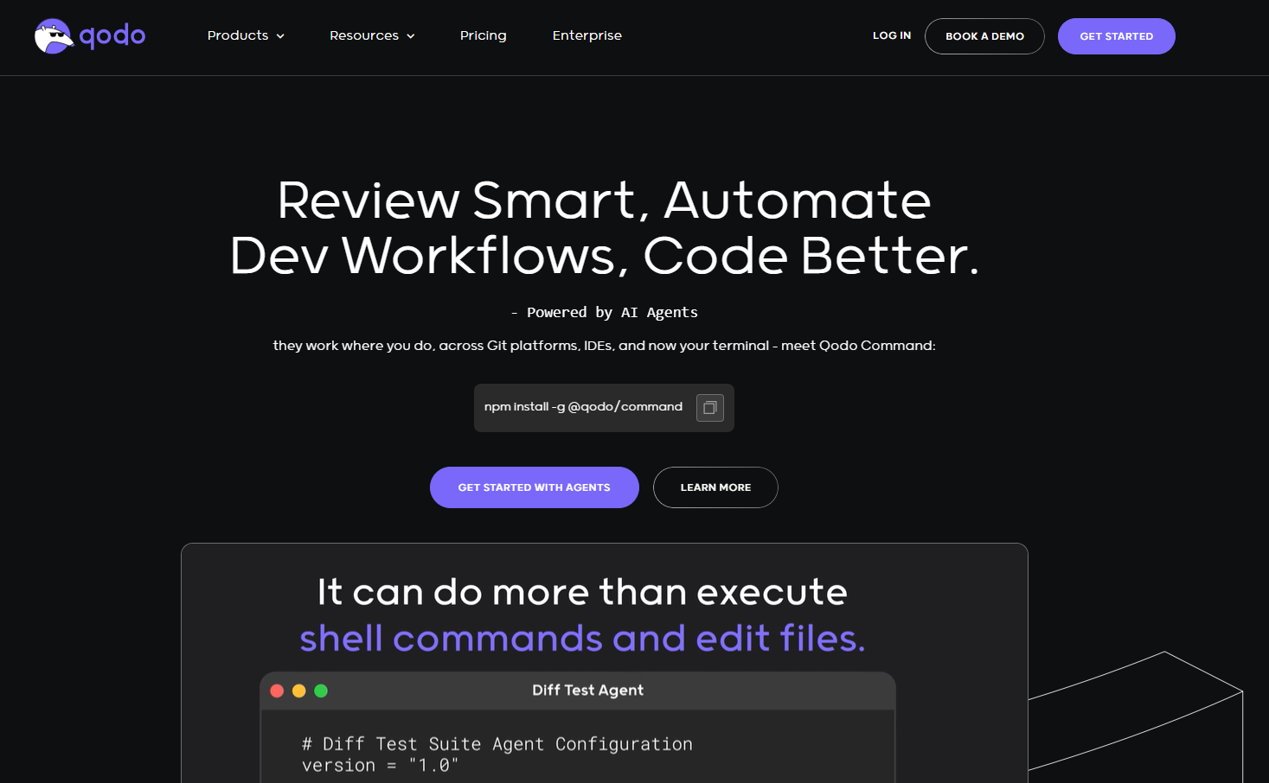
Task: Click the qodo wordmark text
Action: pos(112,36)
